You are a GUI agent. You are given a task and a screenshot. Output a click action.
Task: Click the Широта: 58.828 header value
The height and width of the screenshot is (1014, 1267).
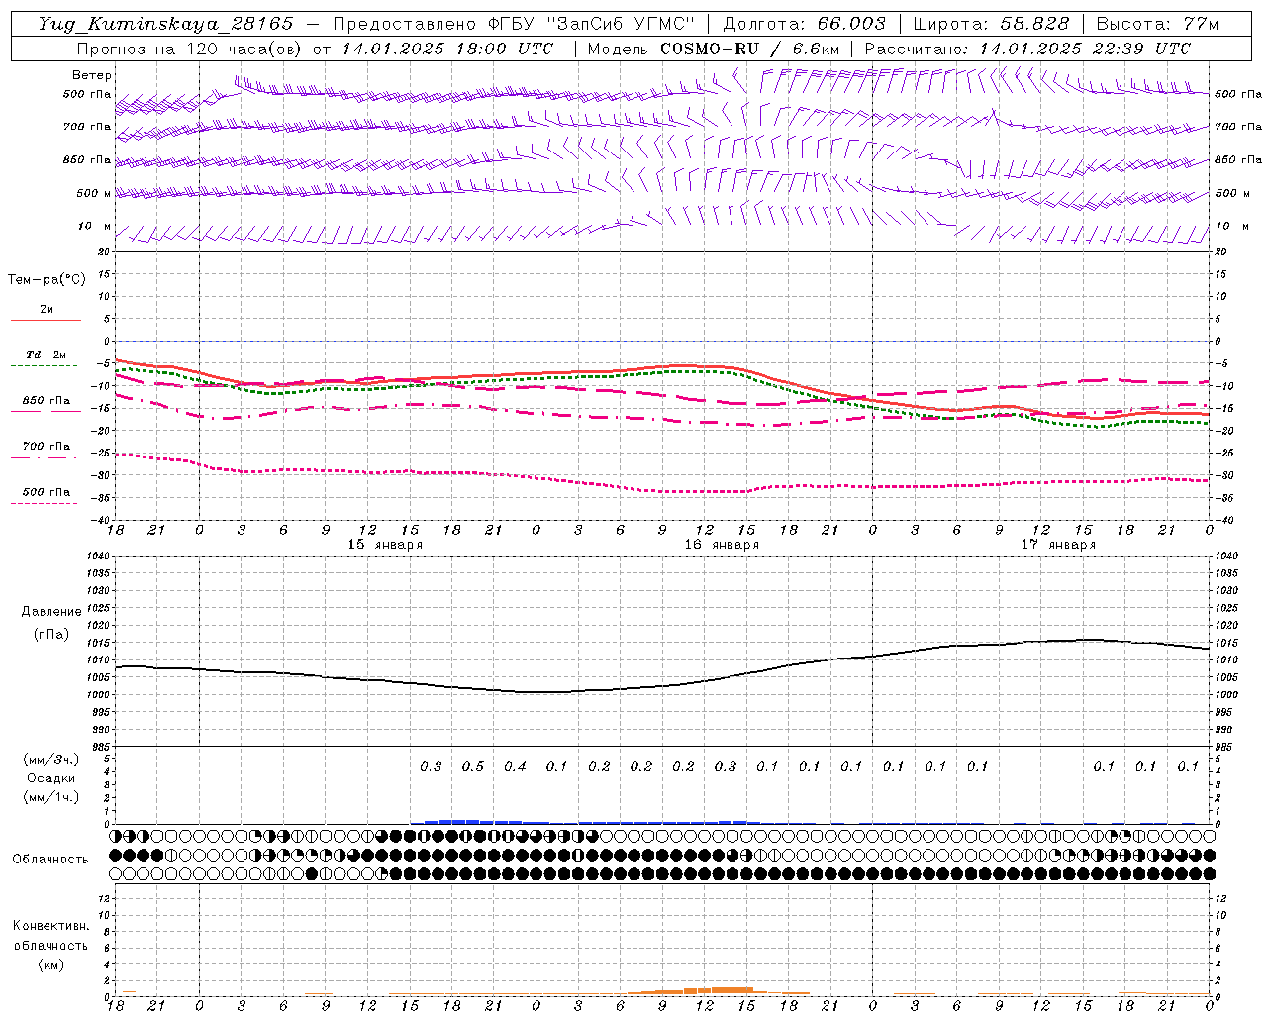(991, 24)
